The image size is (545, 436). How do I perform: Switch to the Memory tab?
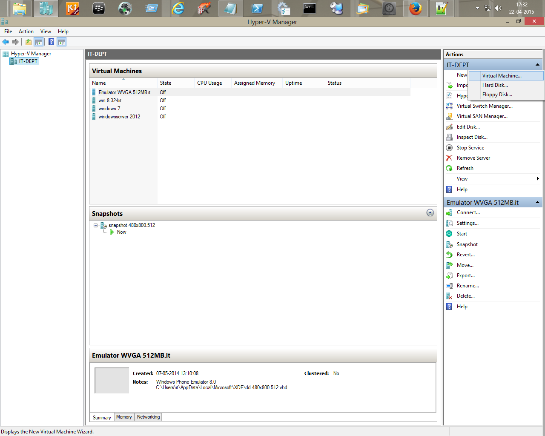124,417
